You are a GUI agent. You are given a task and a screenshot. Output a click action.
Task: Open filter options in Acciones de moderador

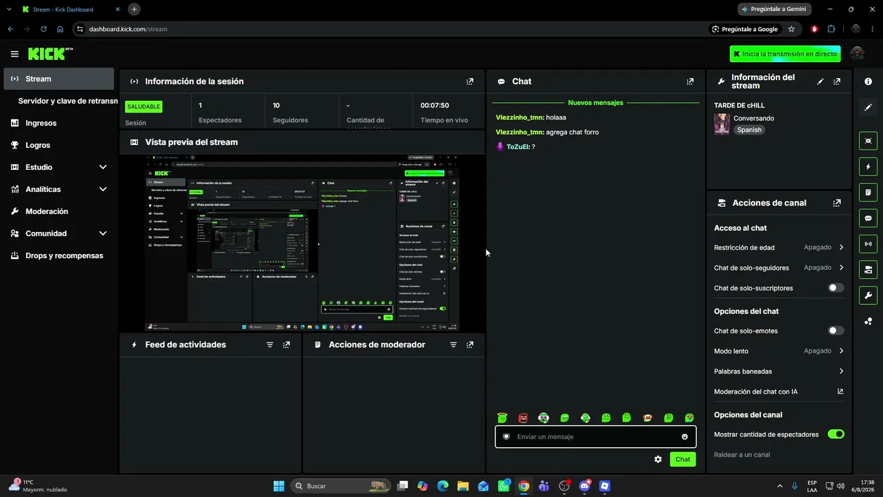(x=453, y=344)
